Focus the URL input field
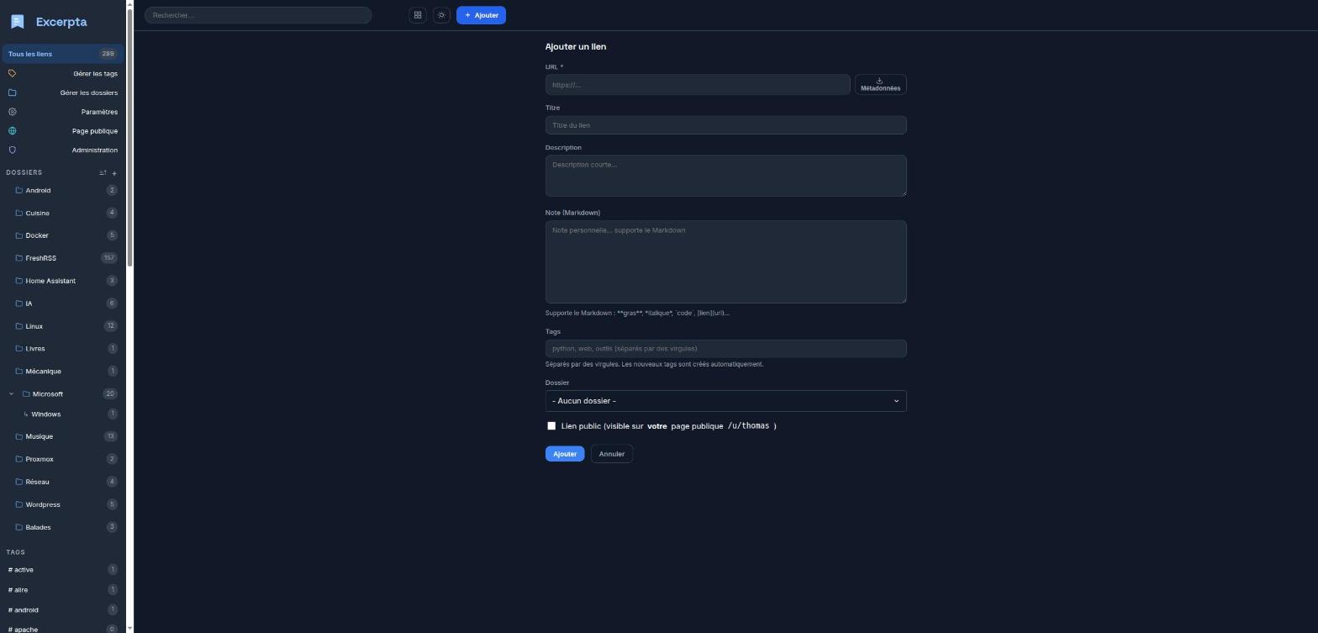The height and width of the screenshot is (633, 1318). [x=698, y=85]
